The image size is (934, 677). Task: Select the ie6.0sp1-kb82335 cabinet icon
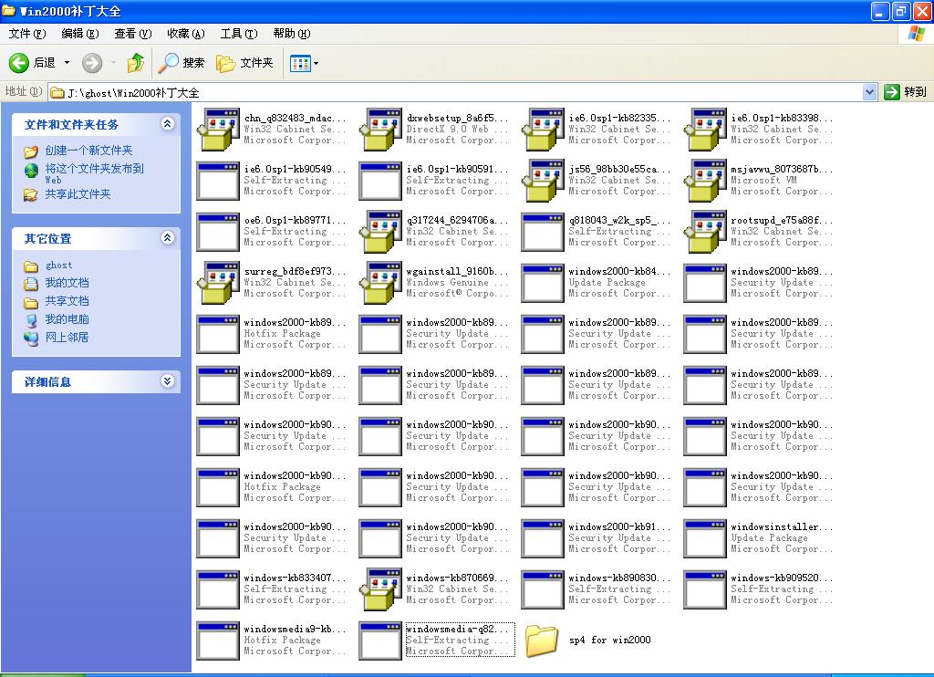543,129
